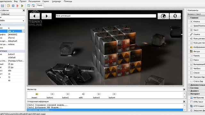
Task: Click the ellipsis button in selected property row
Action: point(23,31)
